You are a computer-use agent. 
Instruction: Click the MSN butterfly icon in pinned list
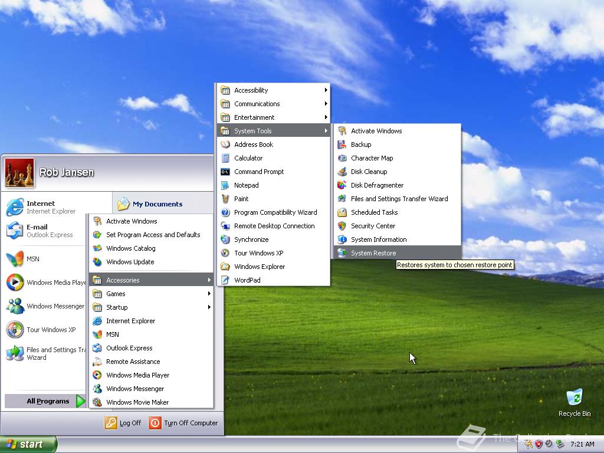click(x=15, y=259)
